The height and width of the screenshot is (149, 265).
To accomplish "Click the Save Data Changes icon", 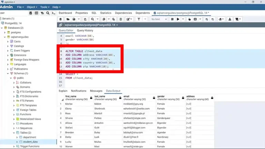I will (x=85, y=19).
